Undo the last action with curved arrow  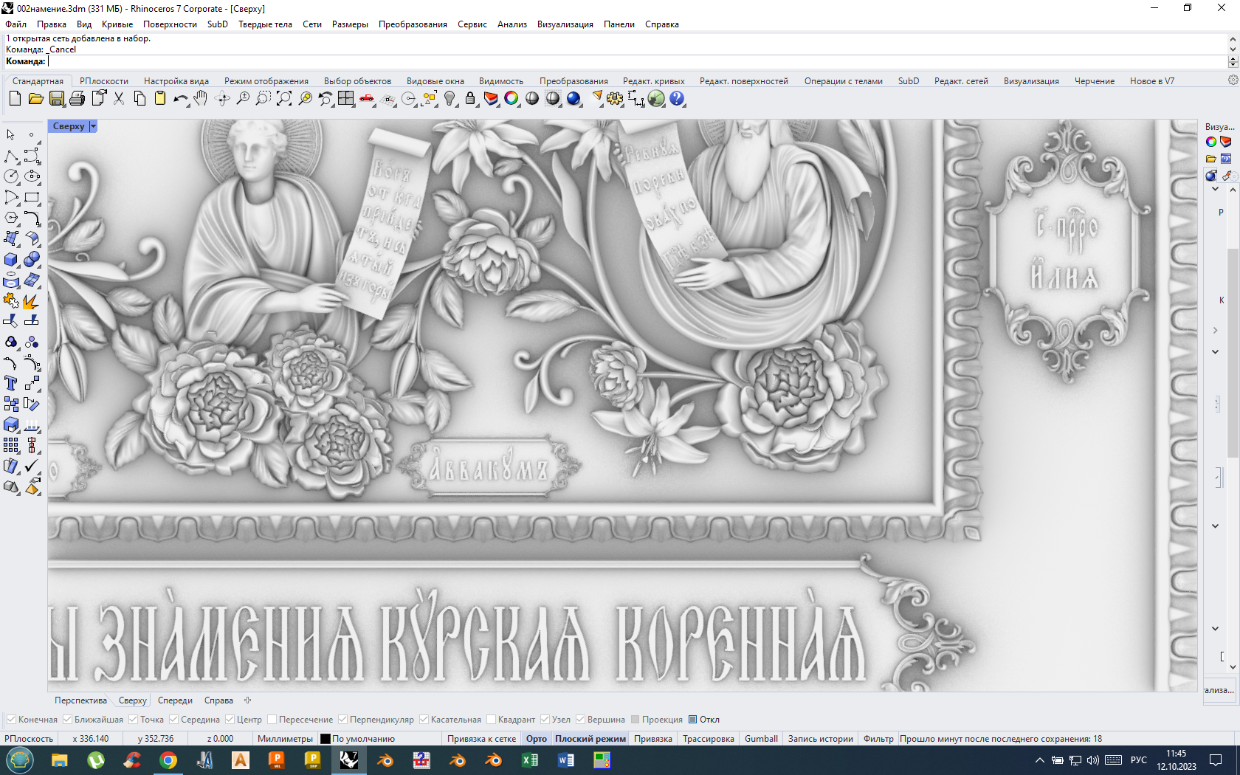(180, 98)
